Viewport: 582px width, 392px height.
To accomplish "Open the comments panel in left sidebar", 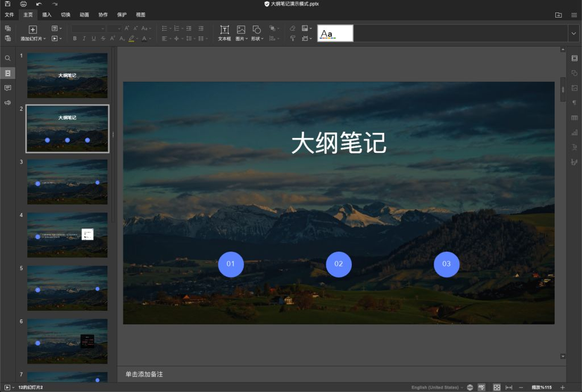I will [8, 88].
